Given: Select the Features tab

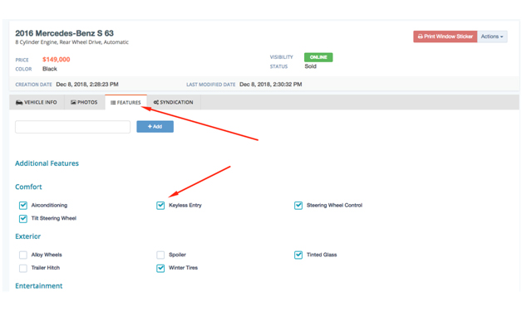Looking at the screenshot, I should (126, 102).
